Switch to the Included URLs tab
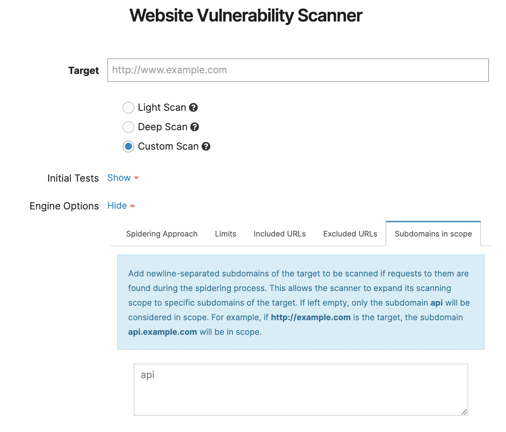 (x=279, y=234)
